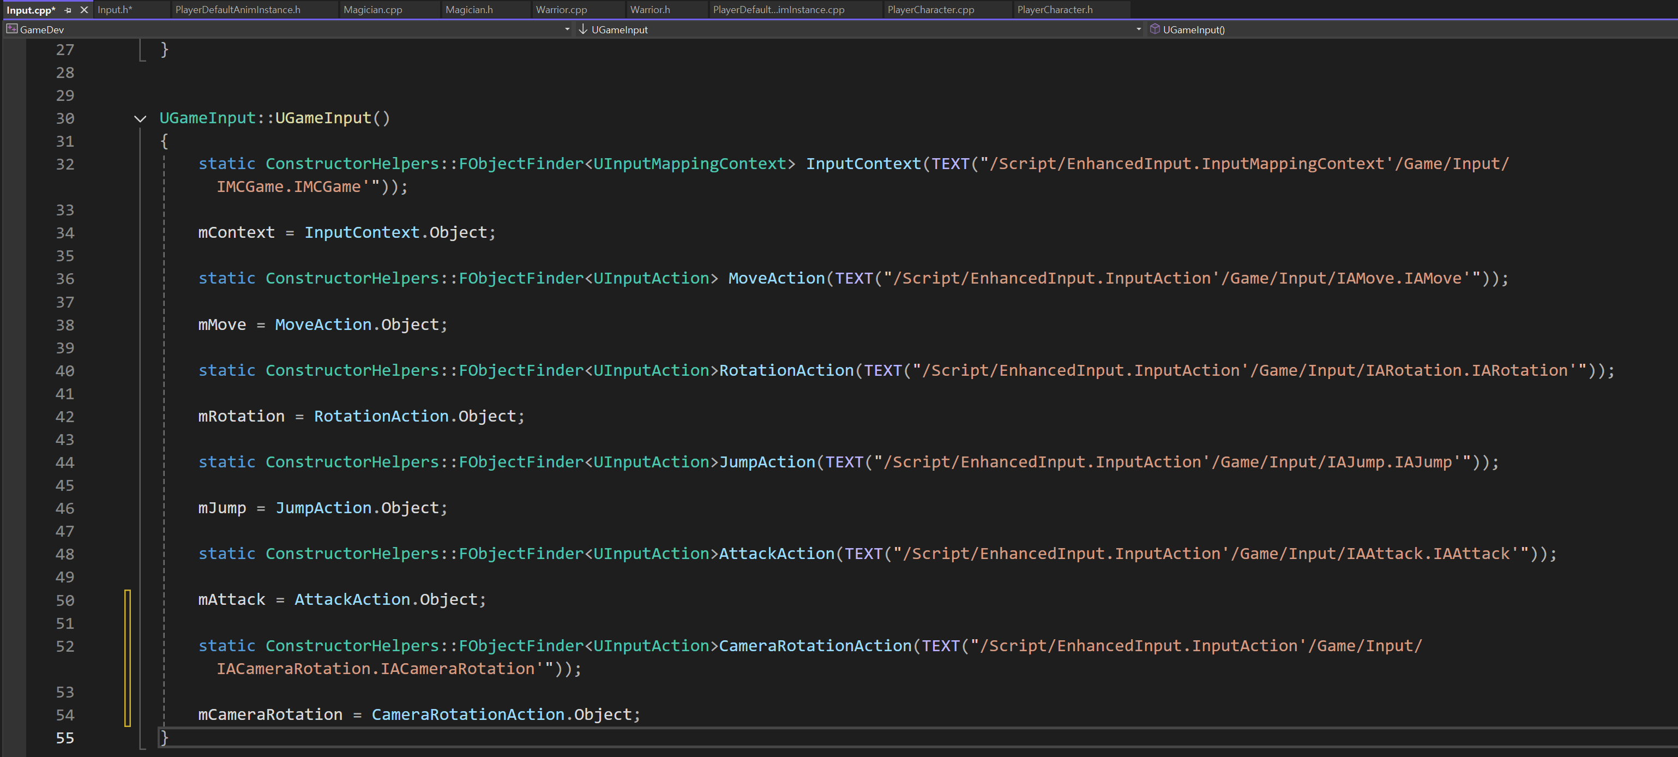Open the UGameInput type dropdown arrow
The width and height of the screenshot is (1678, 757).
click(1138, 29)
